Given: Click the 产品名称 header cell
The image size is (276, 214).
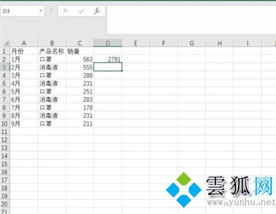Looking at the screenshot, I should [52, 51].
